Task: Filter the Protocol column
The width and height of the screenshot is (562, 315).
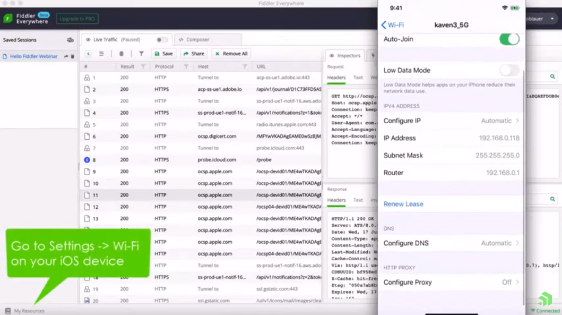Action: 186,66
